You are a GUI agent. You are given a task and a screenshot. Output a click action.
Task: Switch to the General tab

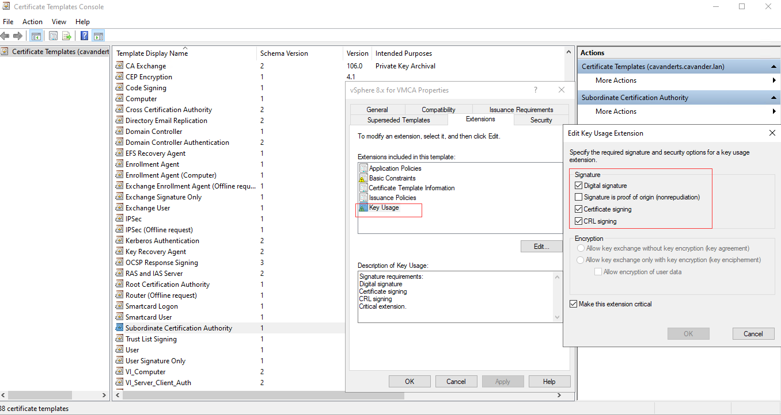(x=377, y=110)
